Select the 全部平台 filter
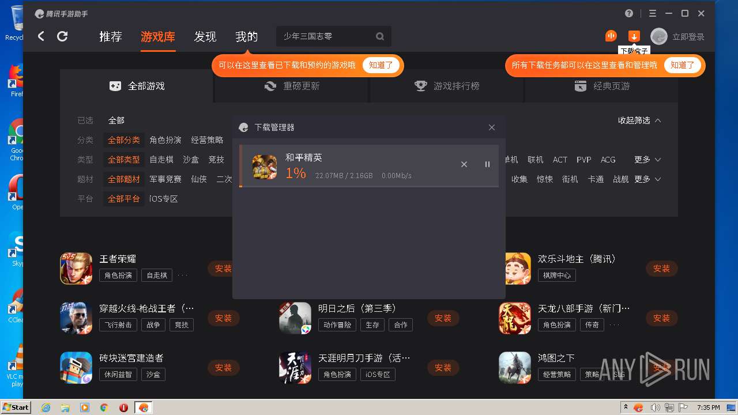 point(124,199)
